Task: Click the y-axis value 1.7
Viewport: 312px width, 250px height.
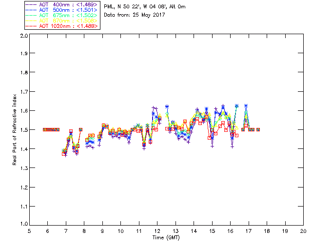Action: click(24, 92)
